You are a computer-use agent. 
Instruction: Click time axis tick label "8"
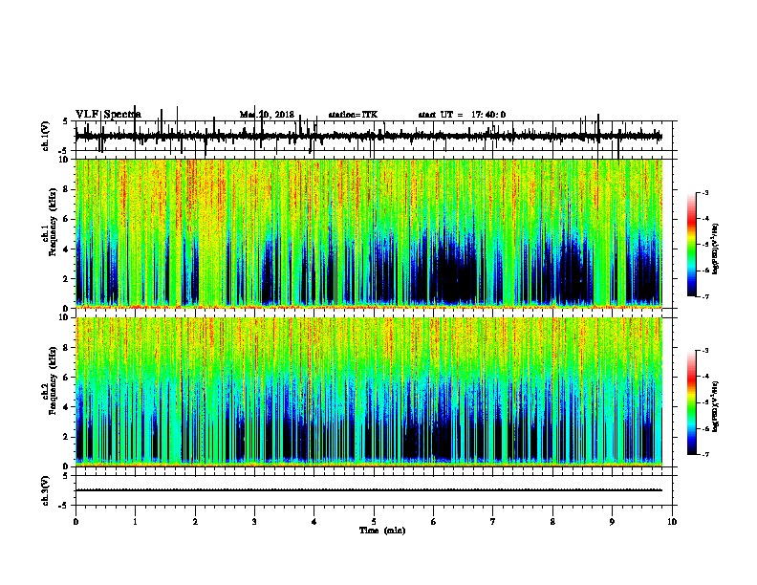click(552, 522)
